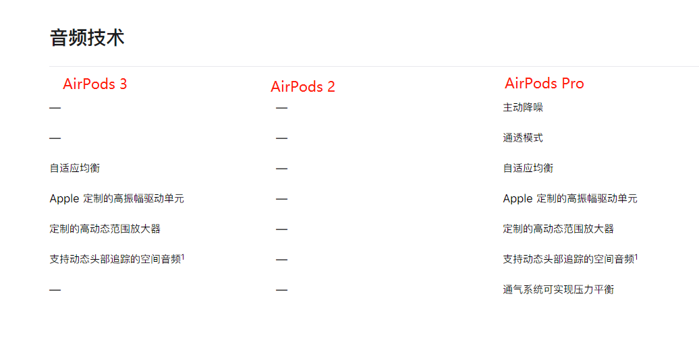Open footnote 1 after AirPods 3 空间音频

tap(183, 256)
